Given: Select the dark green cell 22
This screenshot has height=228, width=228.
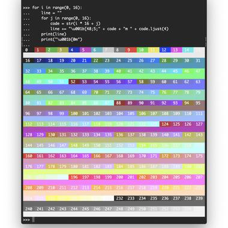Looking at the screenshot, I should click(97, 61).
